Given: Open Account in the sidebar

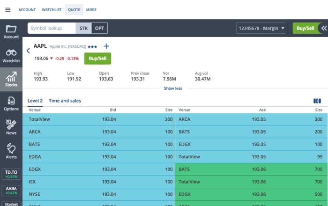Looking at the screenshot, I should click(x=11, y=31).
